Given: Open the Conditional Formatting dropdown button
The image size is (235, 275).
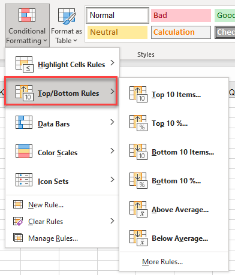Looking at the screenshot, I should click(27, 25).
